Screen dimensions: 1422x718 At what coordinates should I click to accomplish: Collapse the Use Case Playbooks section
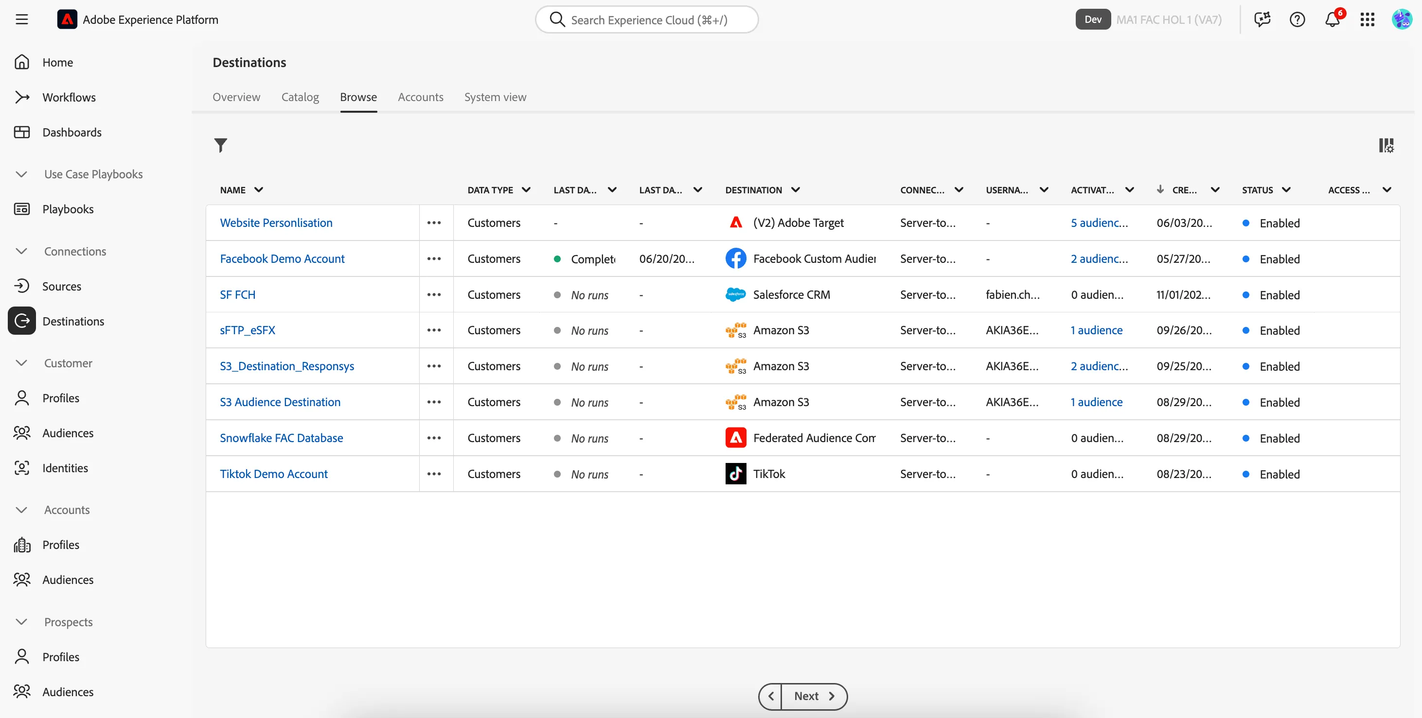(21, 174)
